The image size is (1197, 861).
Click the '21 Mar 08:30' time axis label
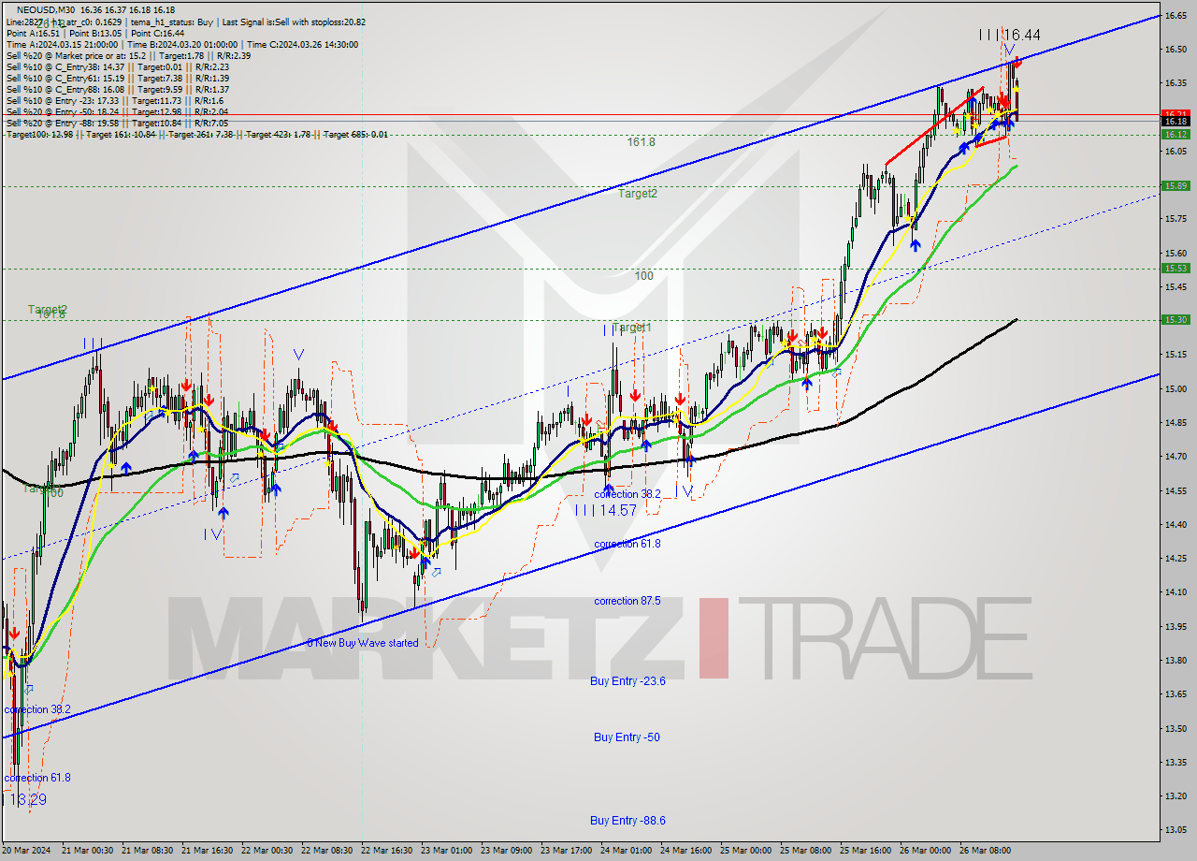148,851
